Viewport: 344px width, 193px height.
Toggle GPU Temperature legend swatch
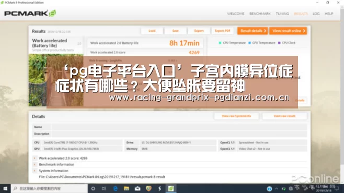(249, 43)
